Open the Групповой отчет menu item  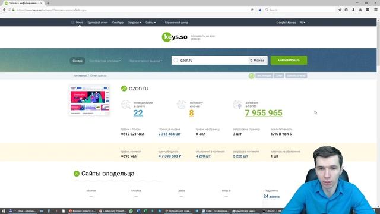pyautogui.click(x=97, y=23)
